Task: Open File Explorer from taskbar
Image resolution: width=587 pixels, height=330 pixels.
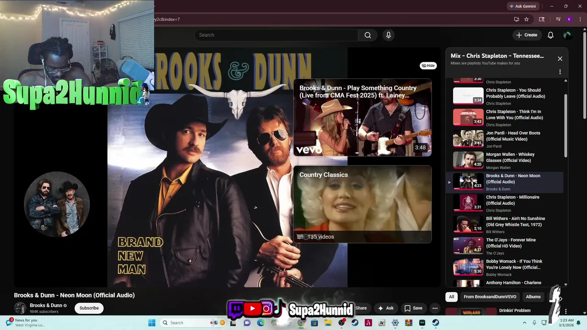Action: pyautogui.click(x=328, y=323)
